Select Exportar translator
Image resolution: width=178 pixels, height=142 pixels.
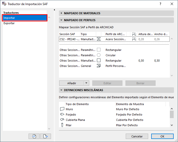pos(25,23)
